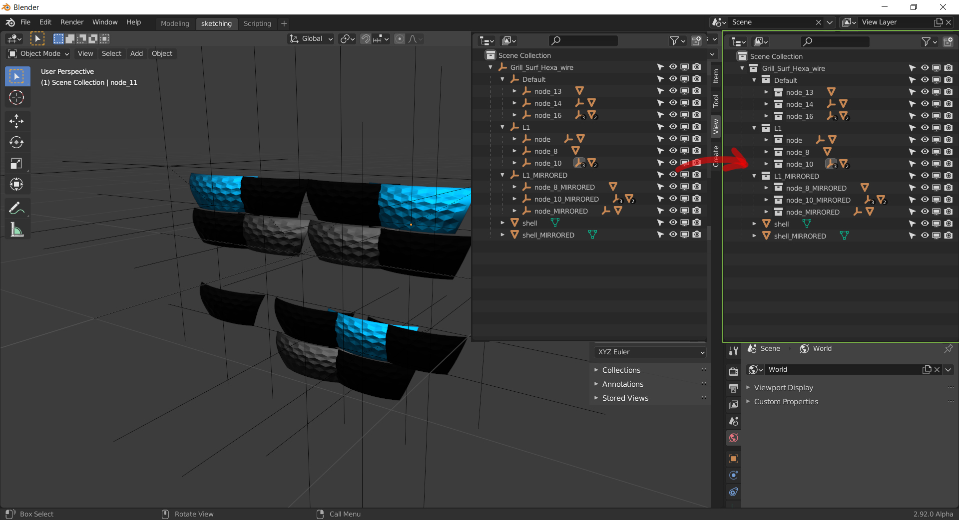
Task: Activate the Select Box tool
Action: point(16,76)
